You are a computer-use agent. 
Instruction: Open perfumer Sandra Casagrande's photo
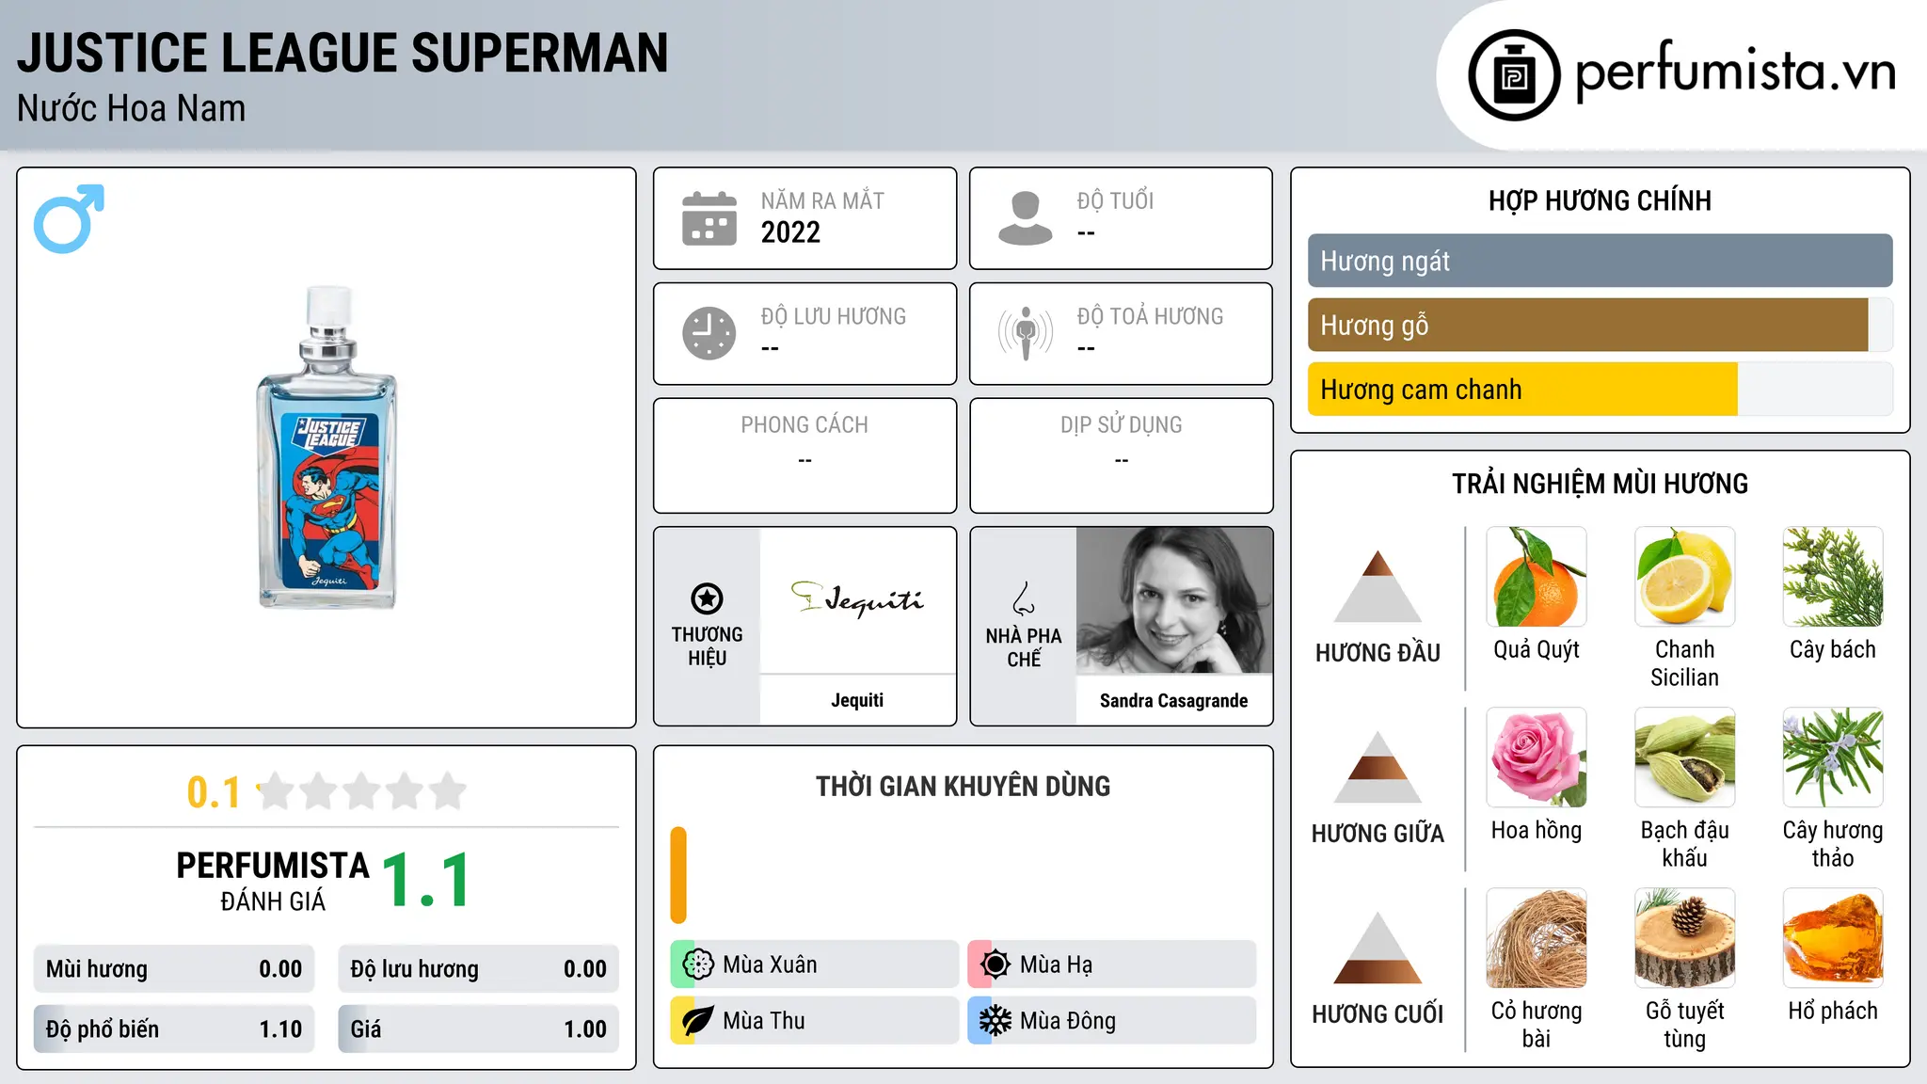point(1173,600)
